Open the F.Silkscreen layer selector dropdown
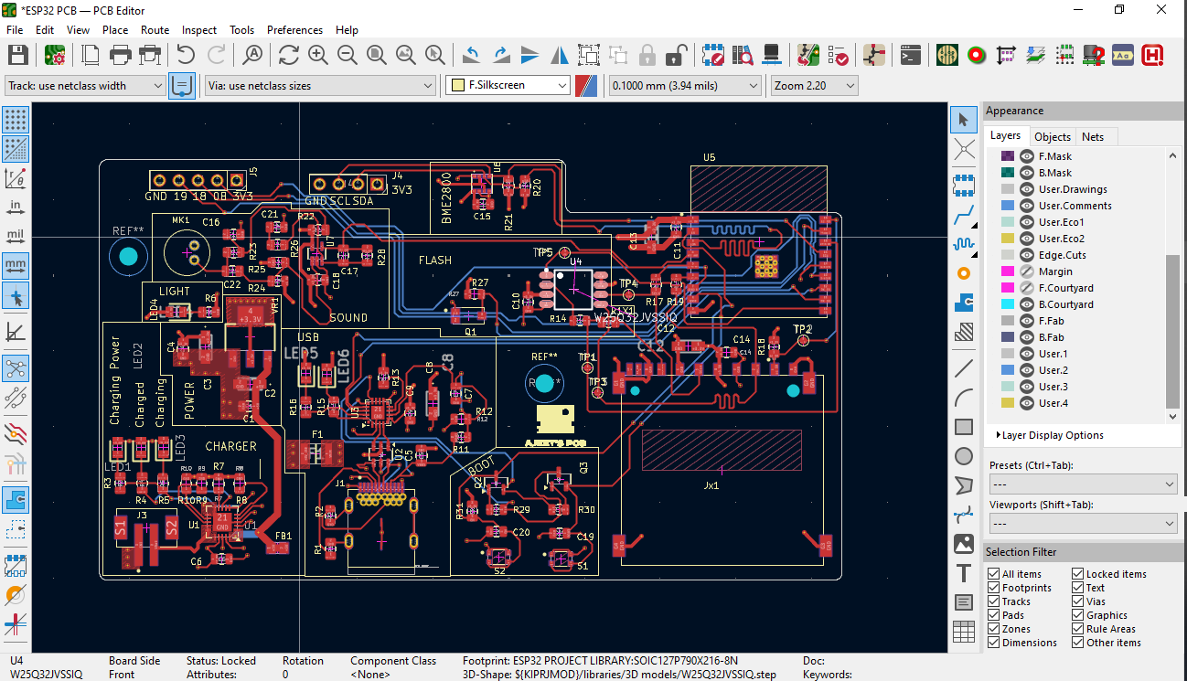1187x681 pixels. click(x=508, y=85)
